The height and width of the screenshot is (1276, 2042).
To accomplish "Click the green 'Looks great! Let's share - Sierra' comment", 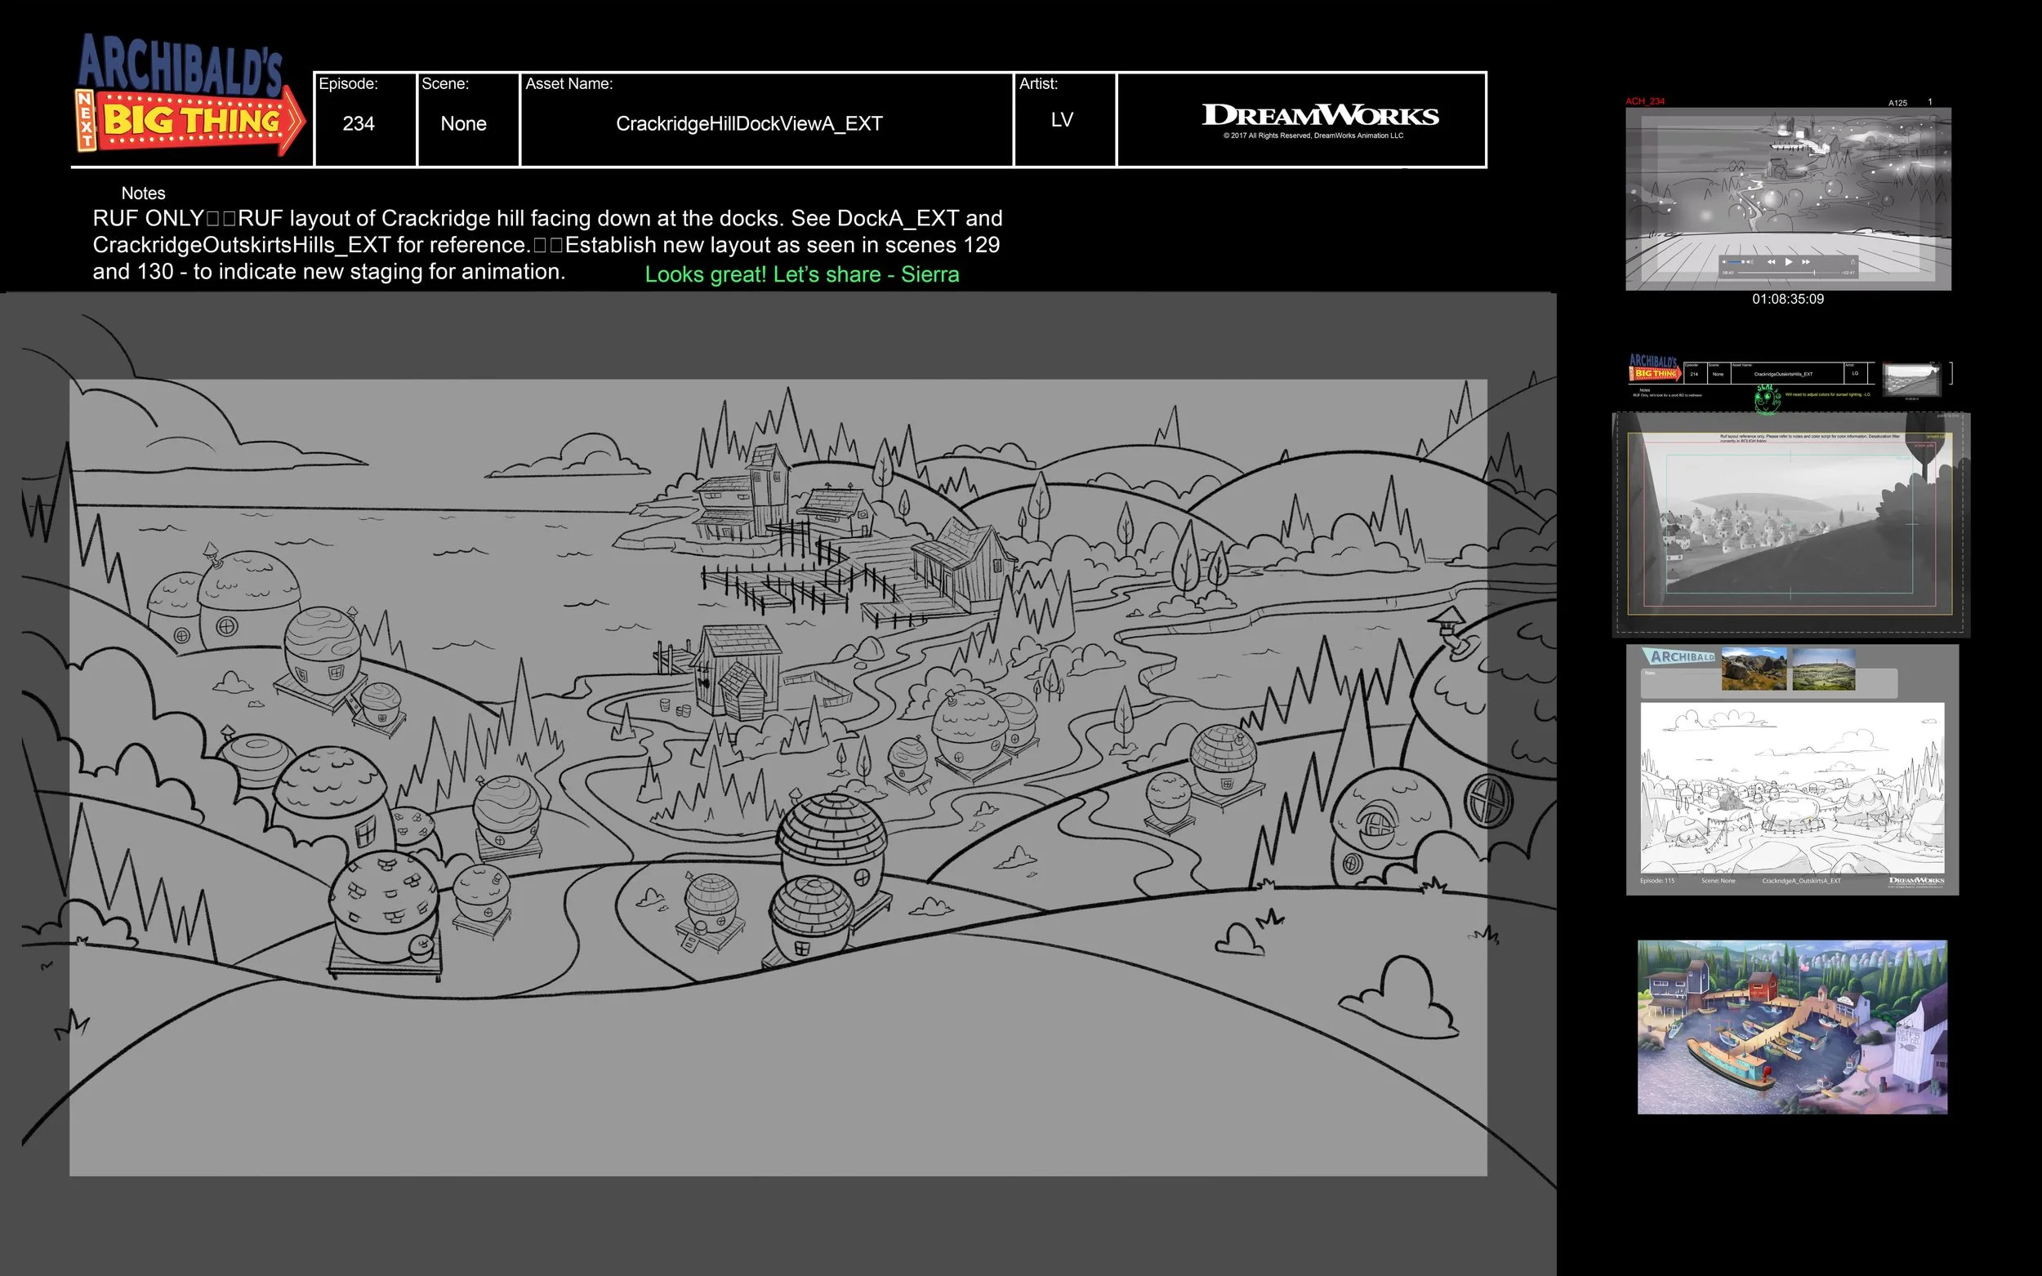I will [x=802, y=275].
